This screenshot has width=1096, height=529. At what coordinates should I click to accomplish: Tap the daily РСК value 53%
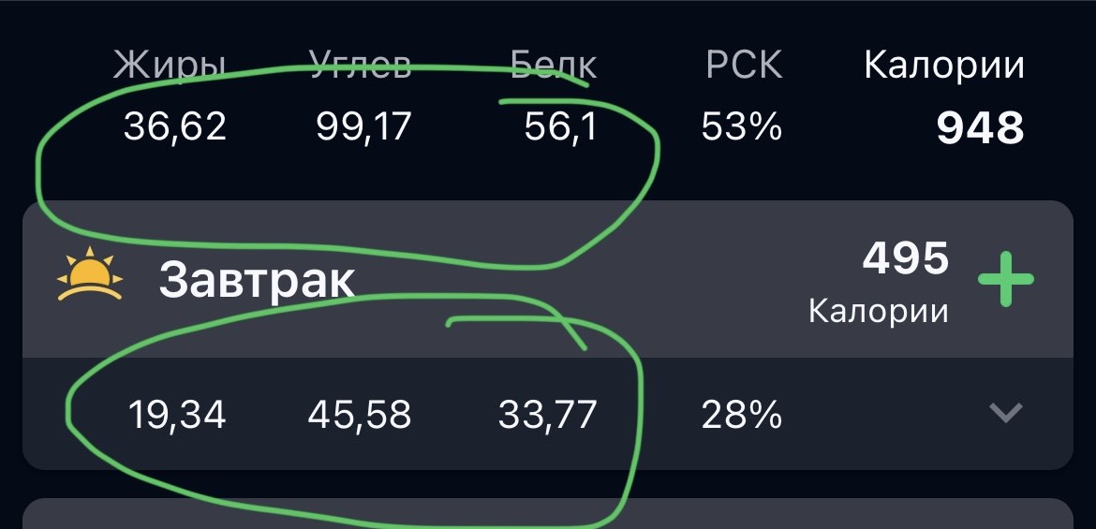pos(741,126)
